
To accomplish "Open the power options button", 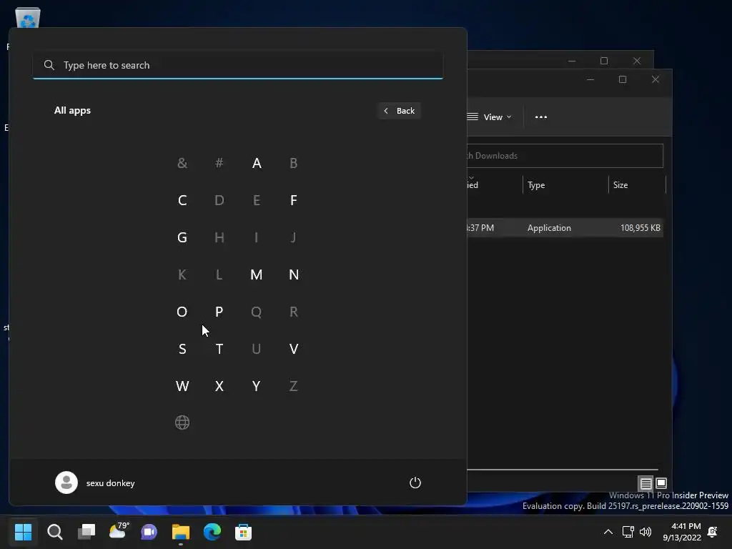I will pos(415,483).
